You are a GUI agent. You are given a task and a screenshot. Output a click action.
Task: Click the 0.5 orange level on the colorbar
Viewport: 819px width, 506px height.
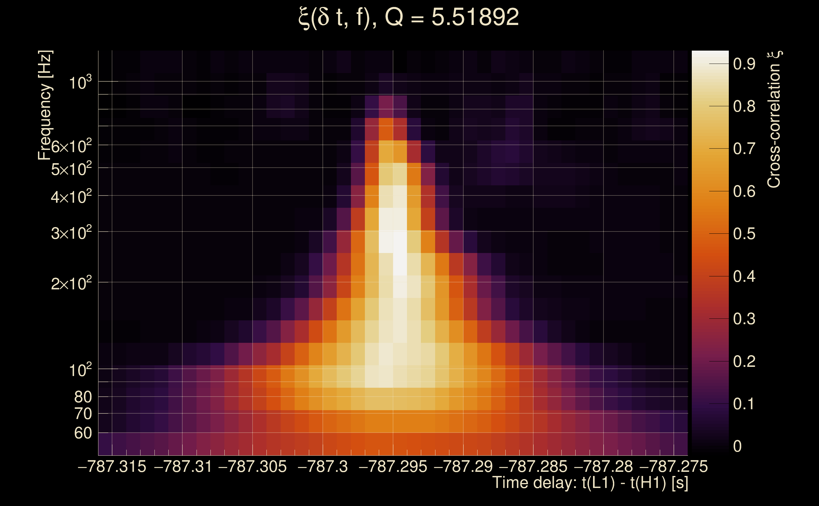(x=710, y=234)
